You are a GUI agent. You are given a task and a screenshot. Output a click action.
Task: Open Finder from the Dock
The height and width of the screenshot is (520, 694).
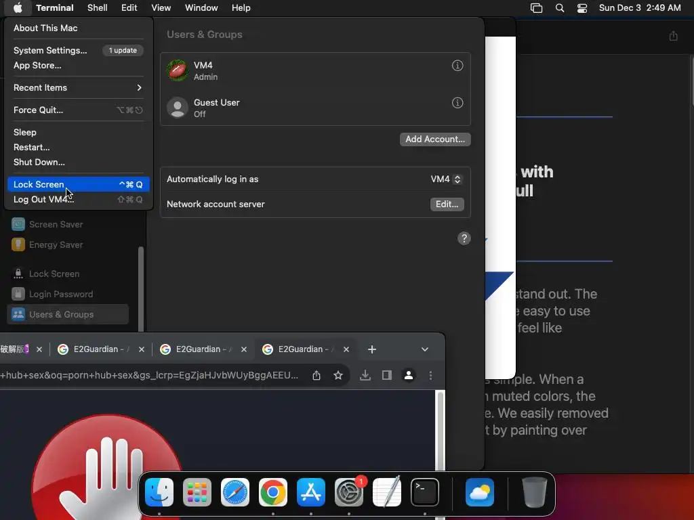pos(159,492)
